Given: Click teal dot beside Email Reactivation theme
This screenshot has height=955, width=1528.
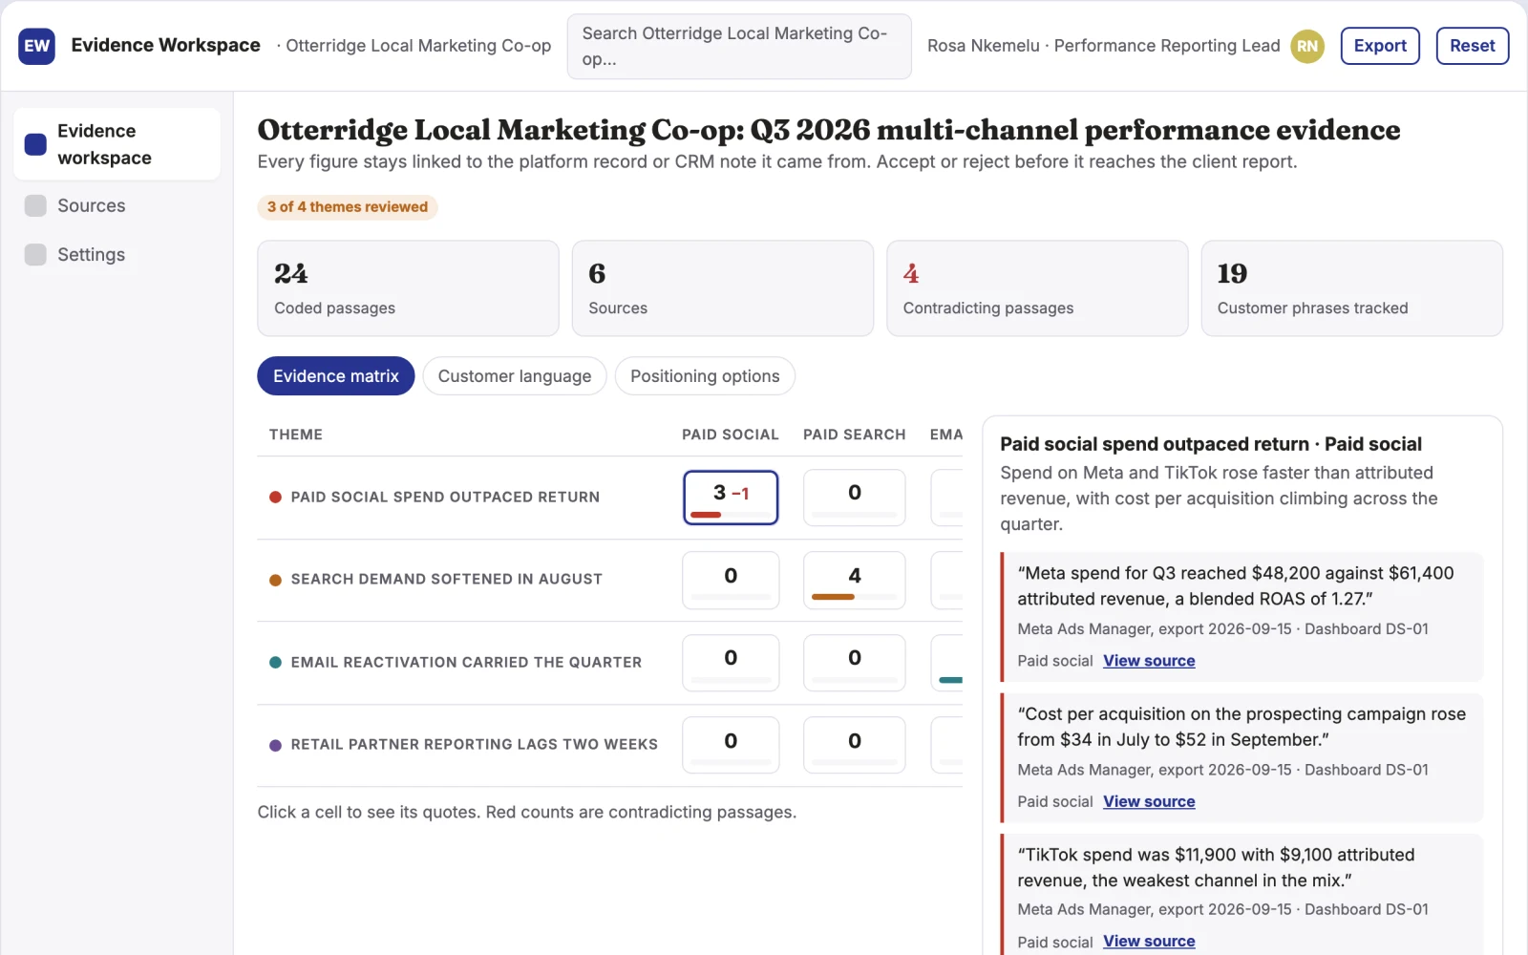Looking at the screenshot, I should click(275, 662).
